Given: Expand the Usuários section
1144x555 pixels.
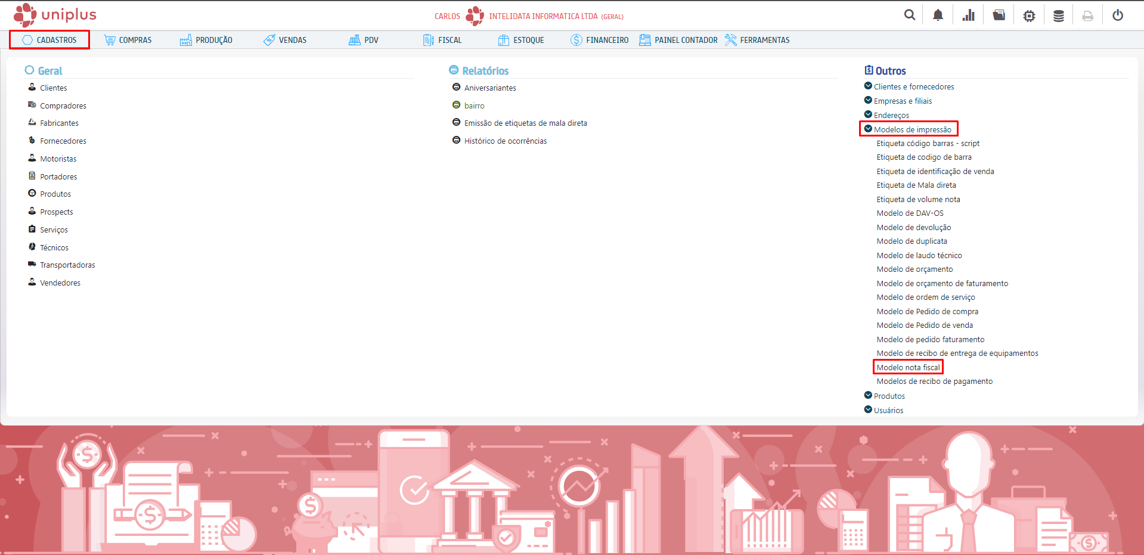Looking at the screenshot, I should pos(888,410).
